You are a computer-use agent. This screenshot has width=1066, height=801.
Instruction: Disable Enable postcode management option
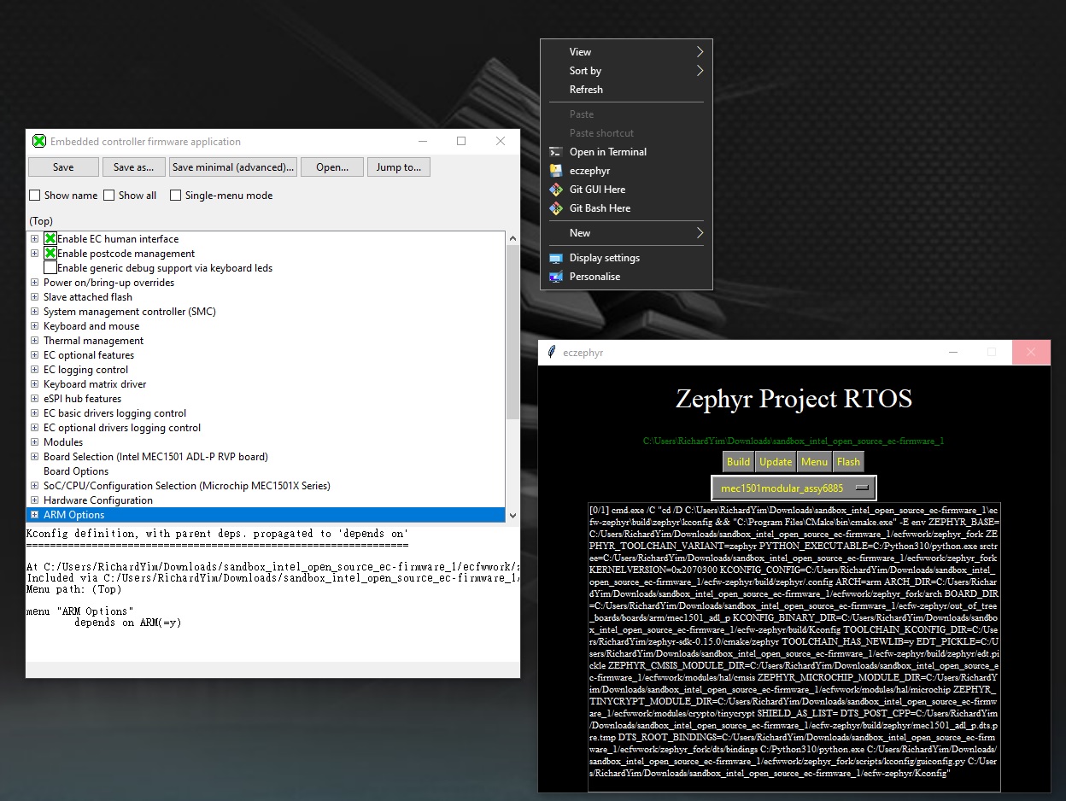pyautogui.click(x=51, y=253)
